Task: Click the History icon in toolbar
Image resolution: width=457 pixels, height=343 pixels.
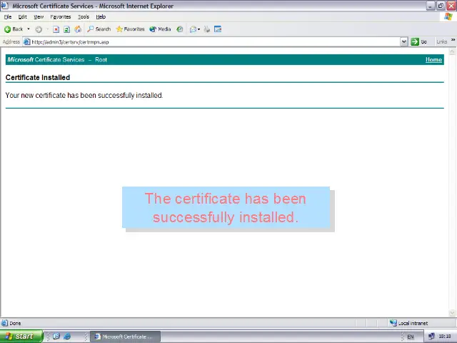Action: (180, 29)
